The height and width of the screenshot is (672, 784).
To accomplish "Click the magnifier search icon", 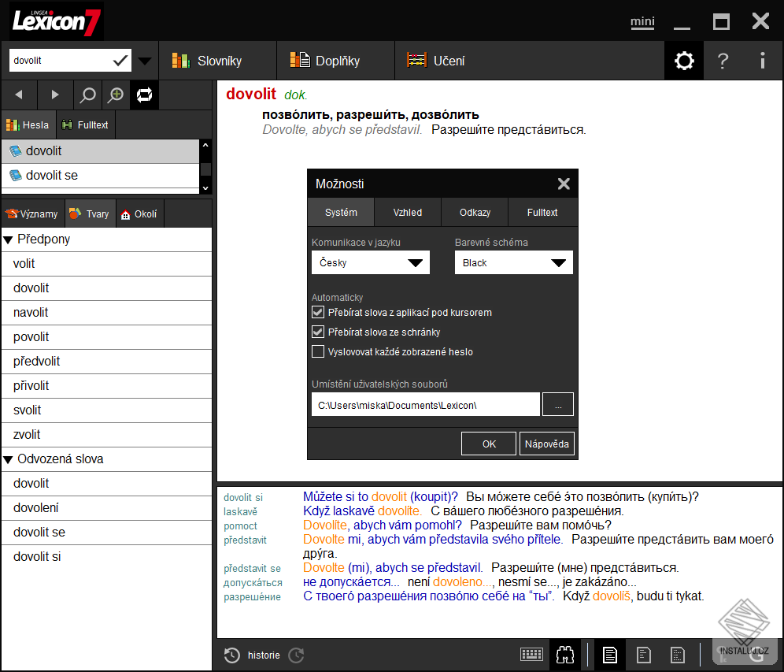I will pyautogui.click(x=87, y=95).
